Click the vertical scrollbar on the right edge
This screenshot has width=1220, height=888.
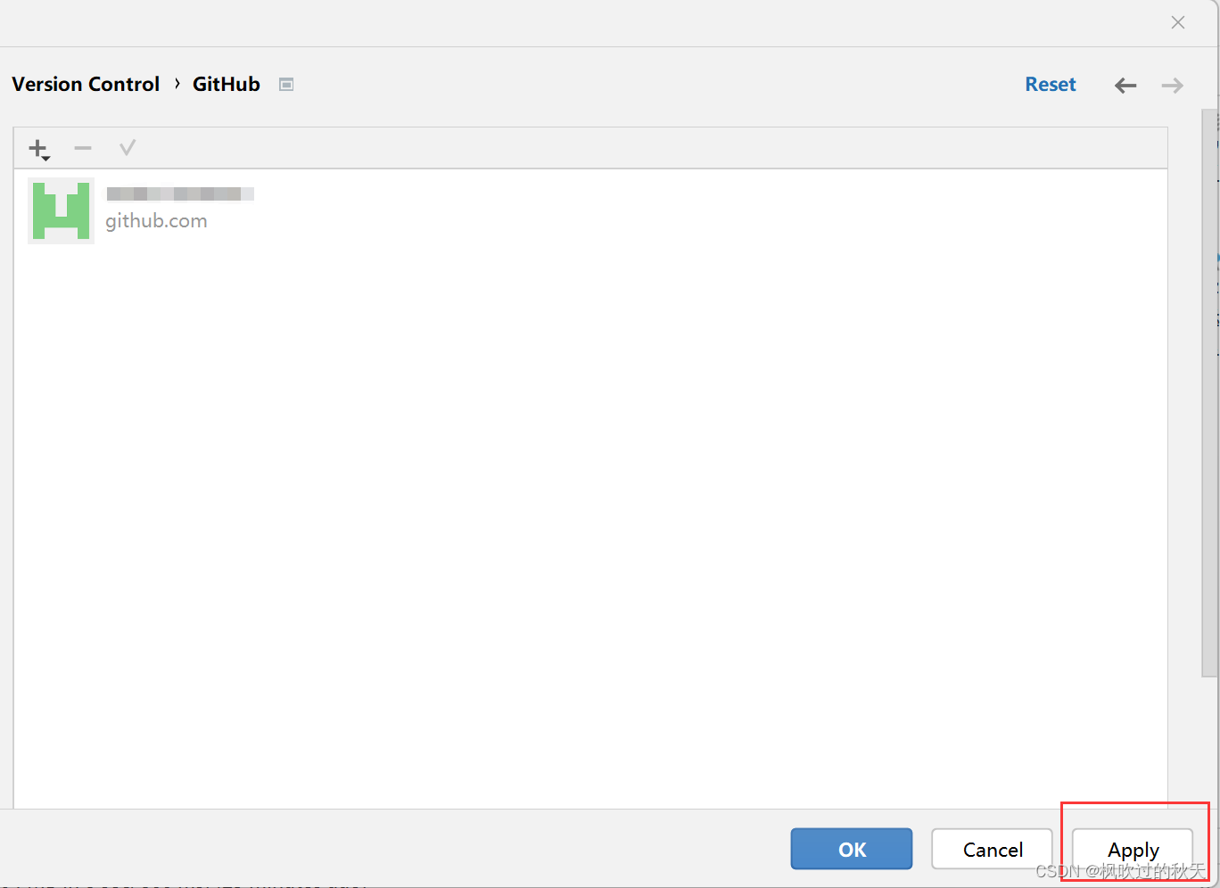coord(1209,392)
